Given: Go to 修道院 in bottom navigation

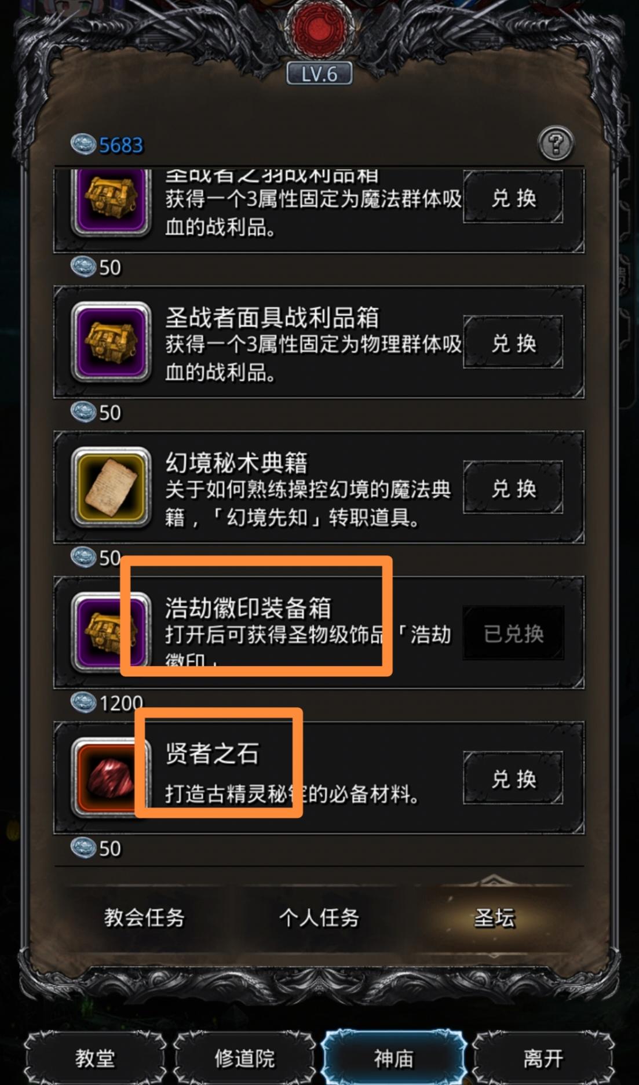Looking at the screenshot, I should pyautogui.click(x=244, y=1058).
